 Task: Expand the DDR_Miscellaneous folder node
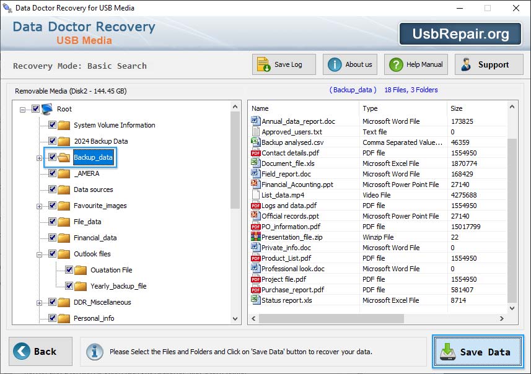coord(39,303)
